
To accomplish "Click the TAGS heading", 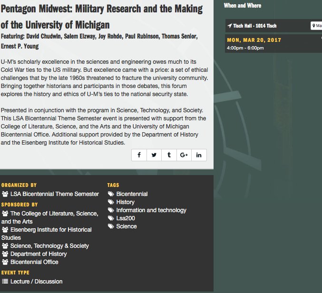I will 113,185.
